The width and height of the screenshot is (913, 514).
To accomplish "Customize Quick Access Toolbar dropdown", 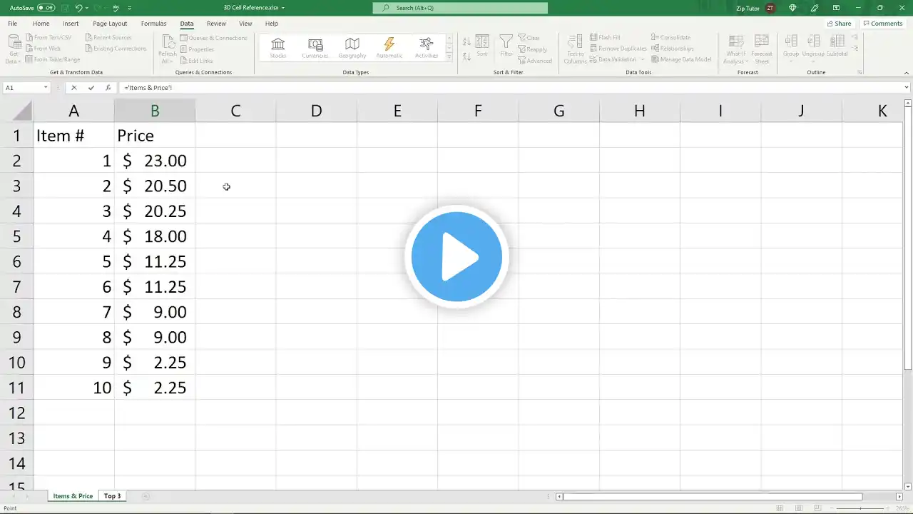I will [129, 8].
